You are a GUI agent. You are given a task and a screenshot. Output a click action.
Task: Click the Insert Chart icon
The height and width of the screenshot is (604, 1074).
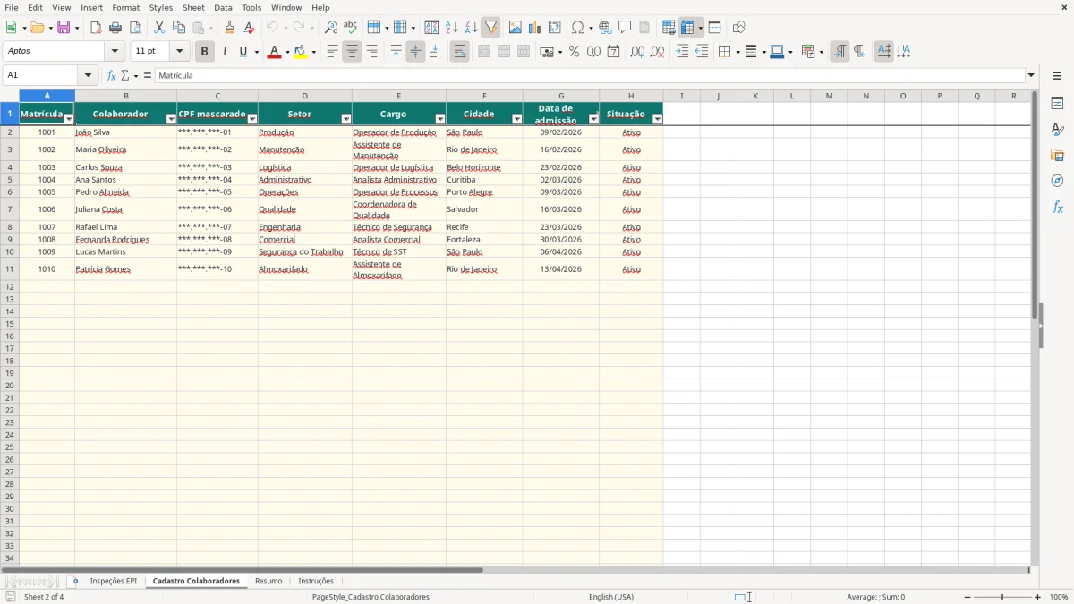click(535, 28)
